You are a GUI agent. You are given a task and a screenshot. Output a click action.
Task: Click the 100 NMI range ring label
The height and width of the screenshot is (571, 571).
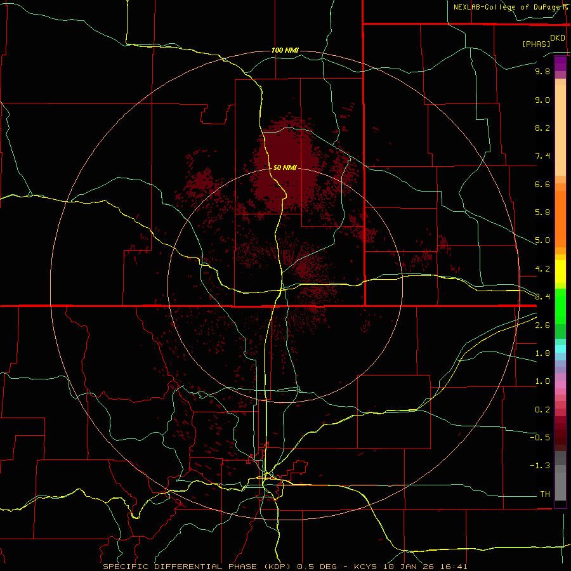click(x=285, y=50)
